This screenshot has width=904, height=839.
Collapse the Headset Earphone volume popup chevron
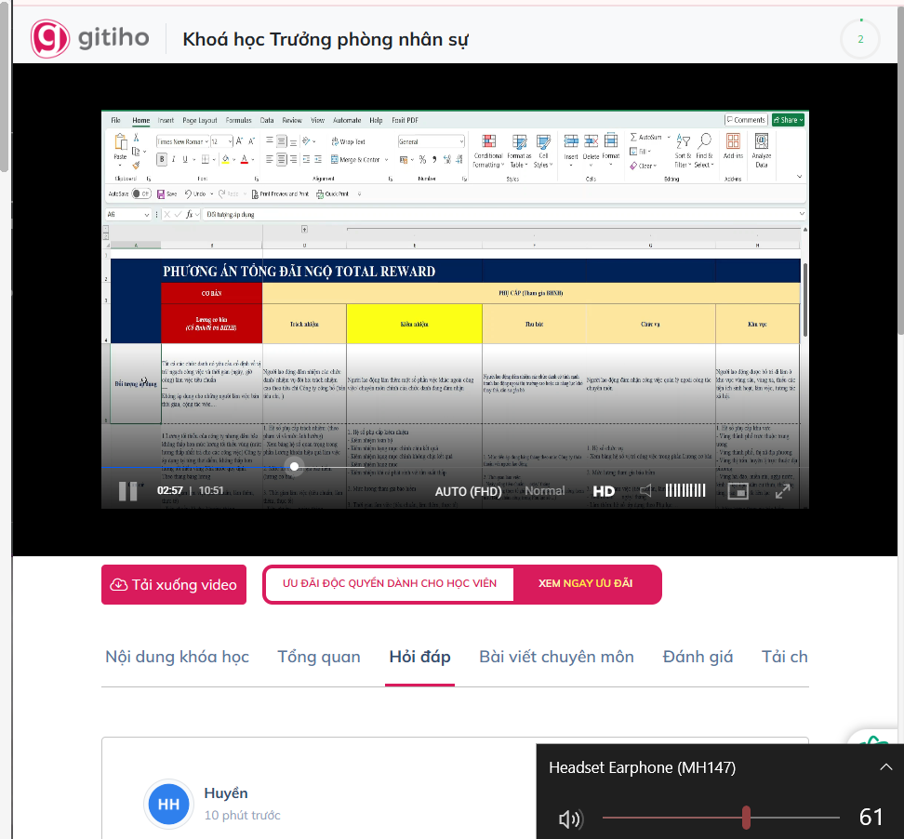[885, 767]
